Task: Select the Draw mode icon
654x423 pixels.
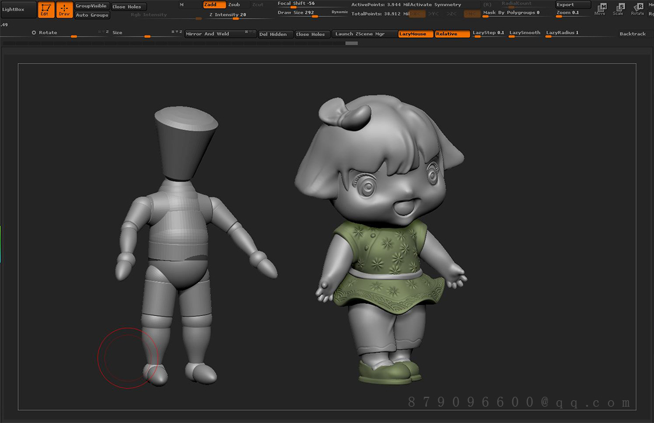Action: click(64, 10)
